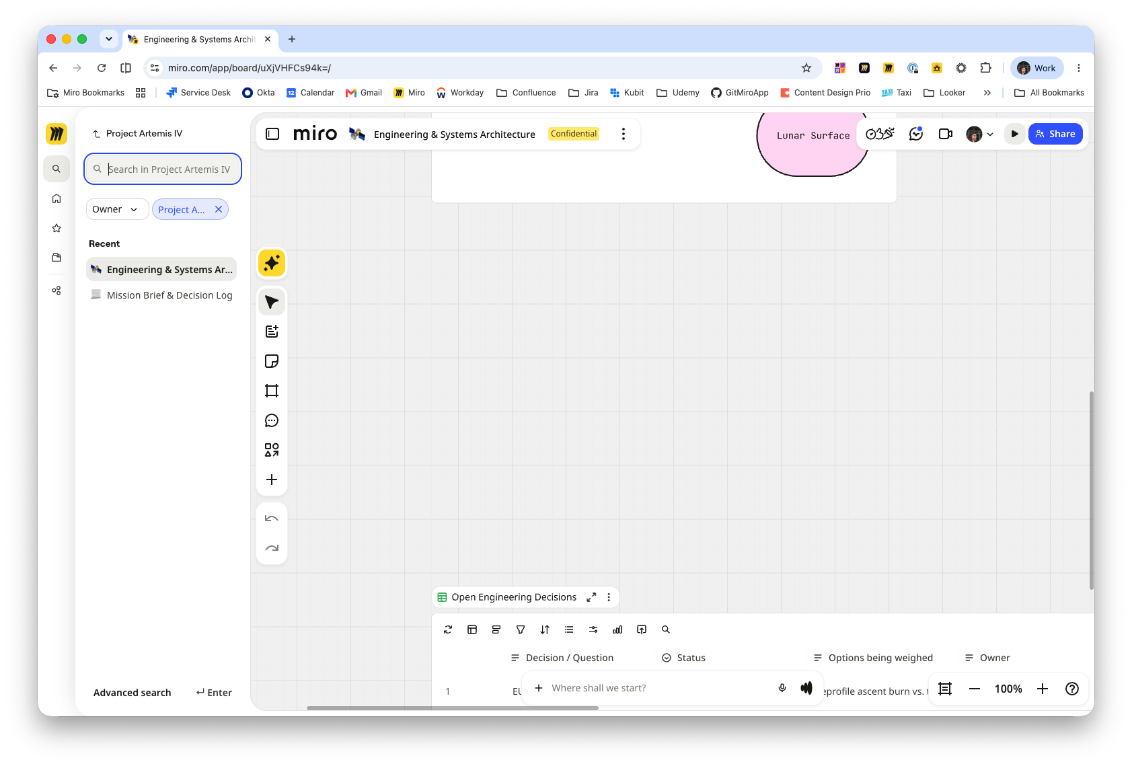
Task: Start video call with camera icon
Action: pos(945,134)
